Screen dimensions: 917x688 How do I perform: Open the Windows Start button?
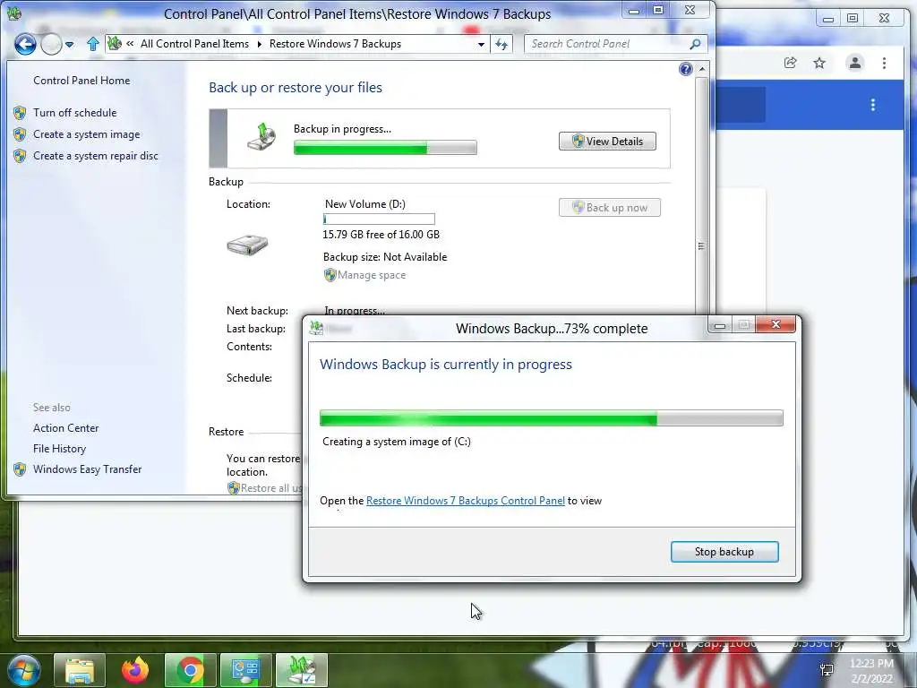23,670
